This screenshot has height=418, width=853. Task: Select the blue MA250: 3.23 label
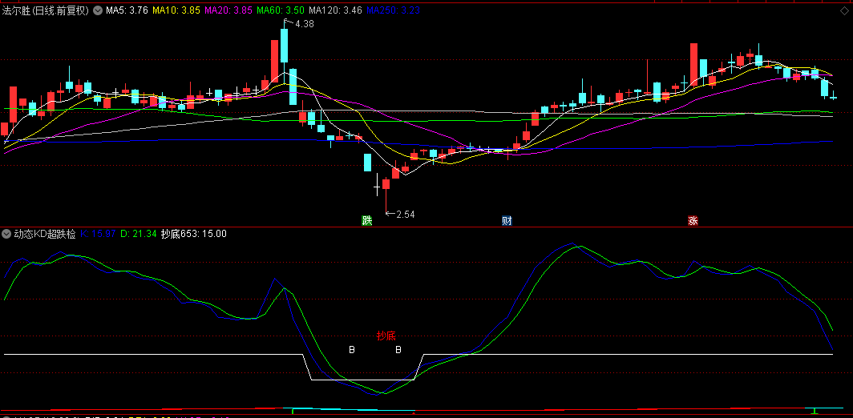coord(393,10)
